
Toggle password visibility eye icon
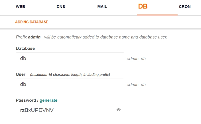pos(119,110)
